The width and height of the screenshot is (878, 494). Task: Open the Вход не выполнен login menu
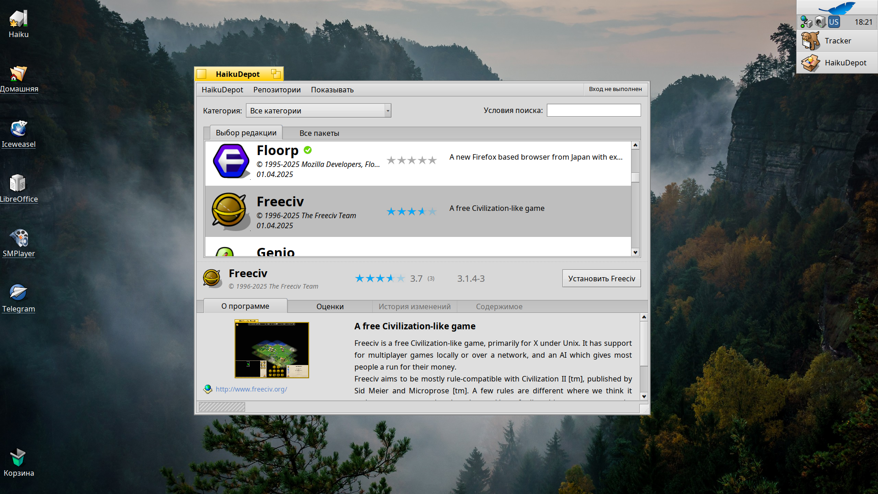point(615,89)
